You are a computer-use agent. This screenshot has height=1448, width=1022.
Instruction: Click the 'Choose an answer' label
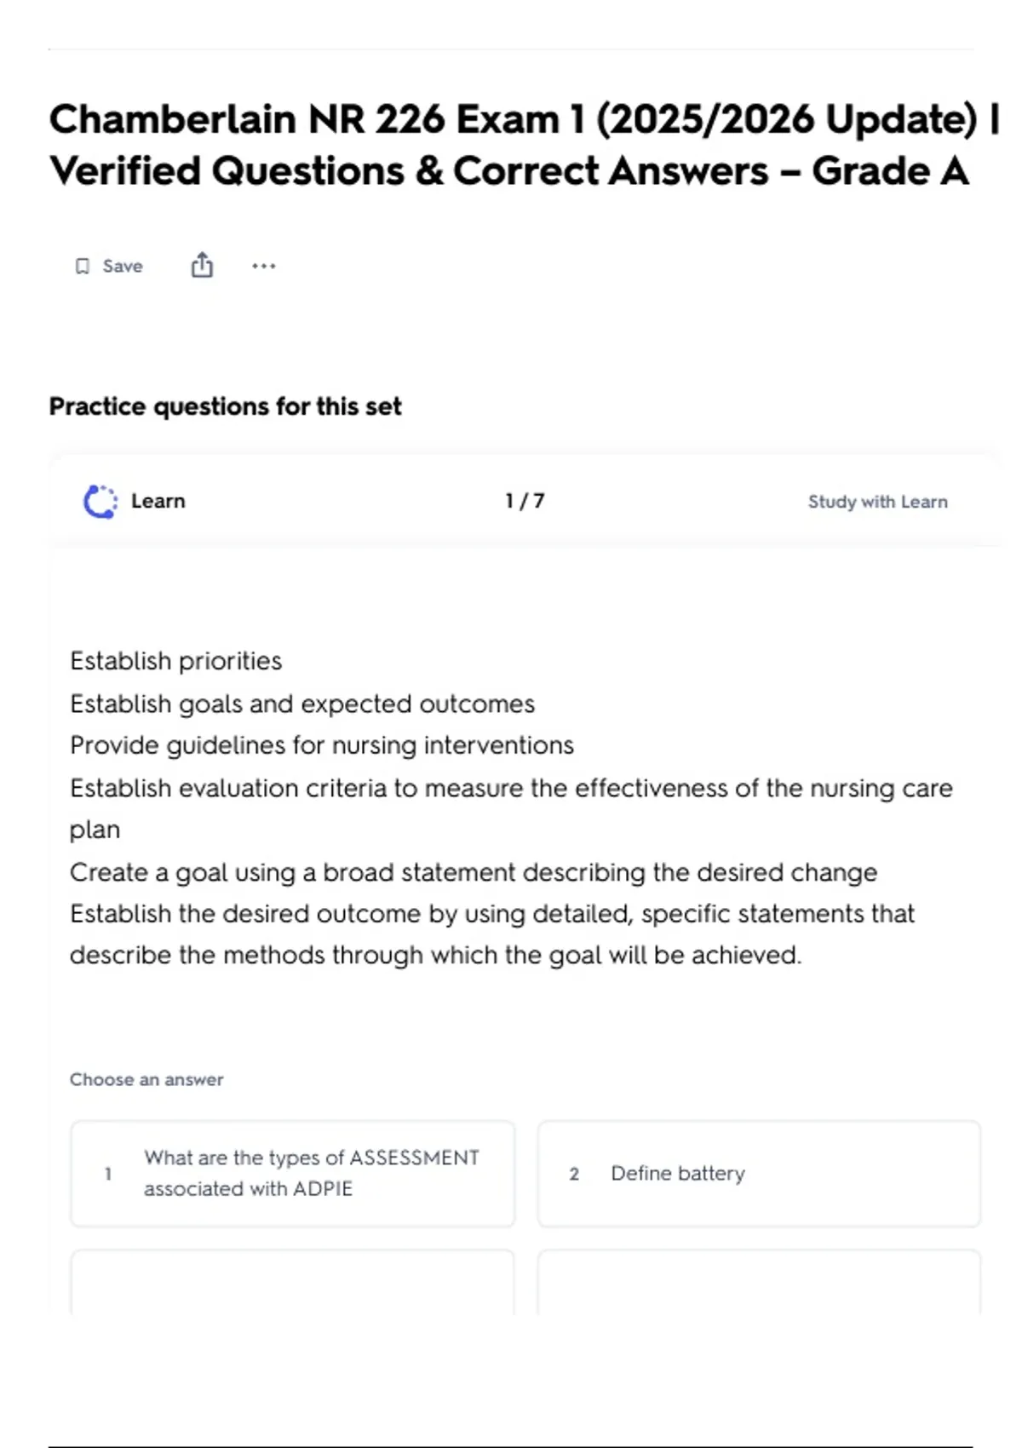pyautogui.click(x=146, y=1079)
